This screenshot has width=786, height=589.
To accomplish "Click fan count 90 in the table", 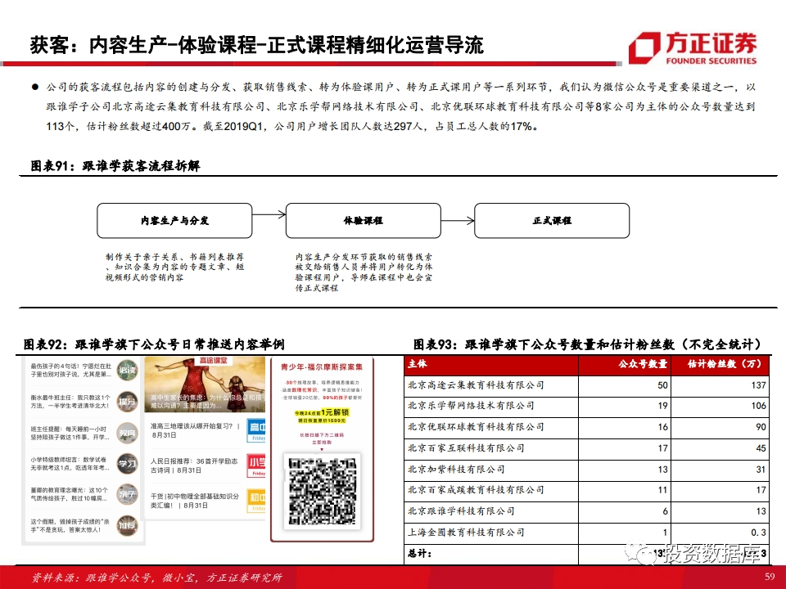I will pos(761,427).
